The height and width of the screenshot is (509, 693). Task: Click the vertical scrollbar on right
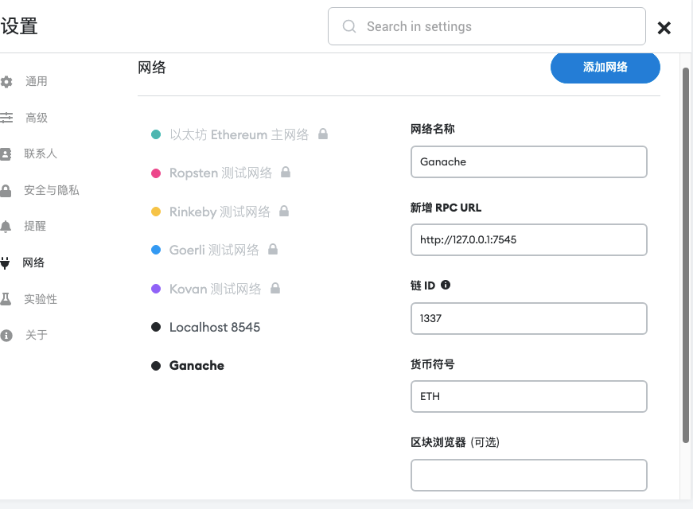(686, 255)
